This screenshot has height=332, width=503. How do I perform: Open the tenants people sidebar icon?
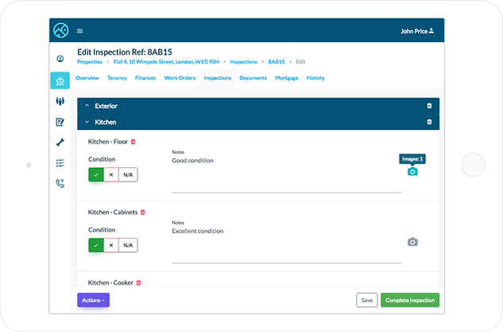click(x=60, y=101)
